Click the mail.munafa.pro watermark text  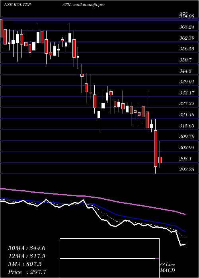coord(89,5)
